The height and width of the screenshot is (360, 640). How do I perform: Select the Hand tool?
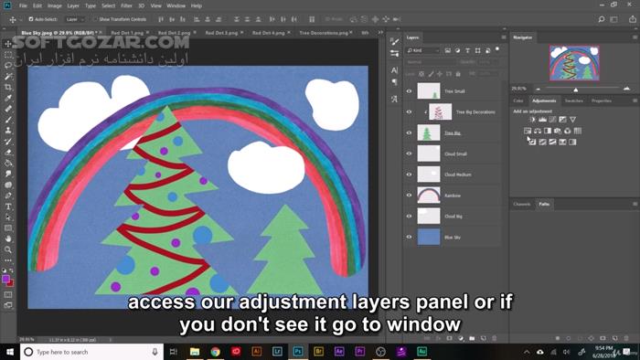[8, 238]
